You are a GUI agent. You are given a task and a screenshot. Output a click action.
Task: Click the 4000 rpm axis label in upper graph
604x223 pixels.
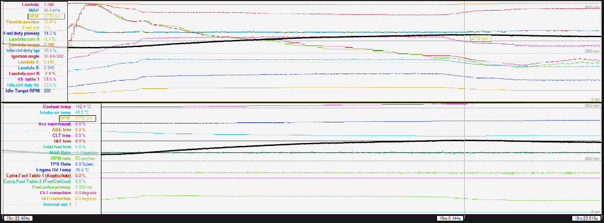pyautogui.click(x=593, y=7)
